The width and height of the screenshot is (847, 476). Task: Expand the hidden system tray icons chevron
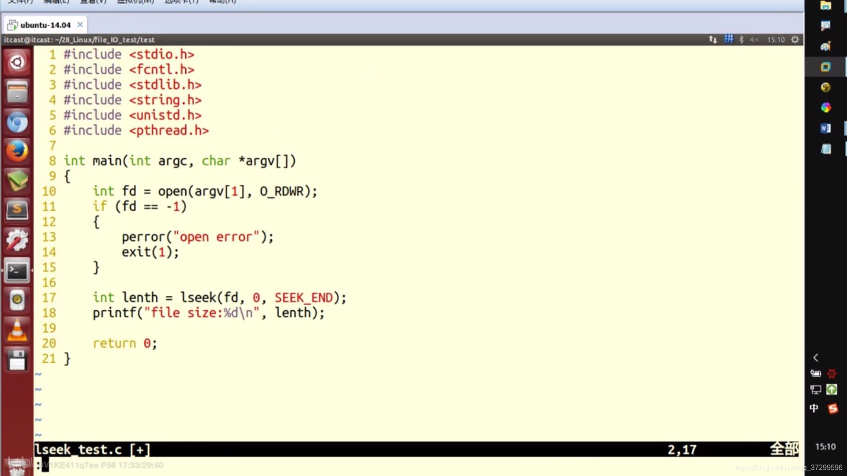coord(816,357)
